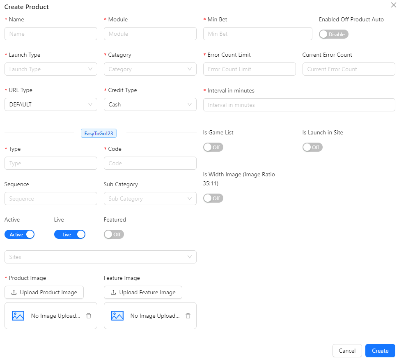This screenshot has height=358, width=399.
Task: Select the EasyToGo123 tab label
Action: click(x=99, y=133)
